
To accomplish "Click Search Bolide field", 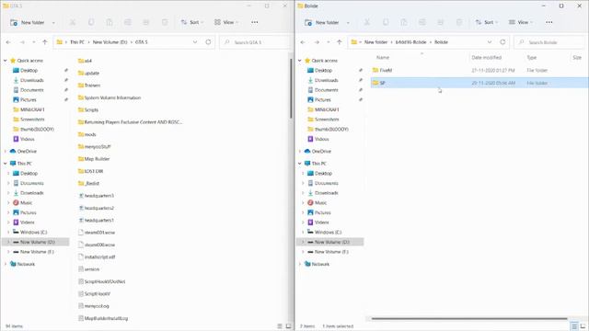I will pyautogui.click(x=549, y=42).
